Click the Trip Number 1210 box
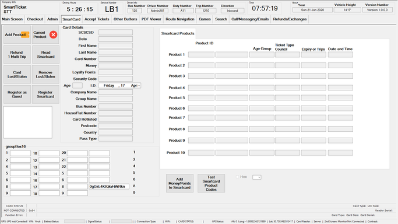The image size is (398, 224). (206, 10)
